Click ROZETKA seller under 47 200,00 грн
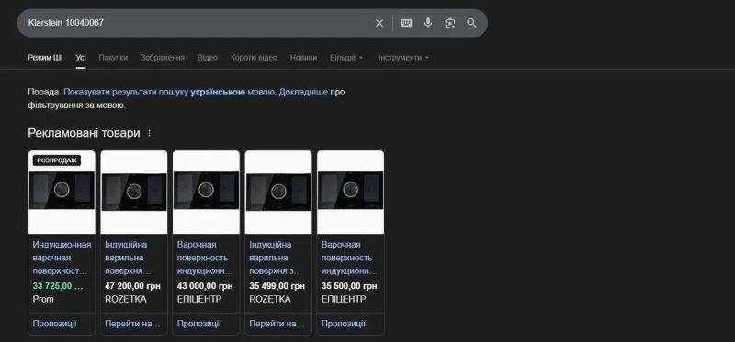 (125, 300)
